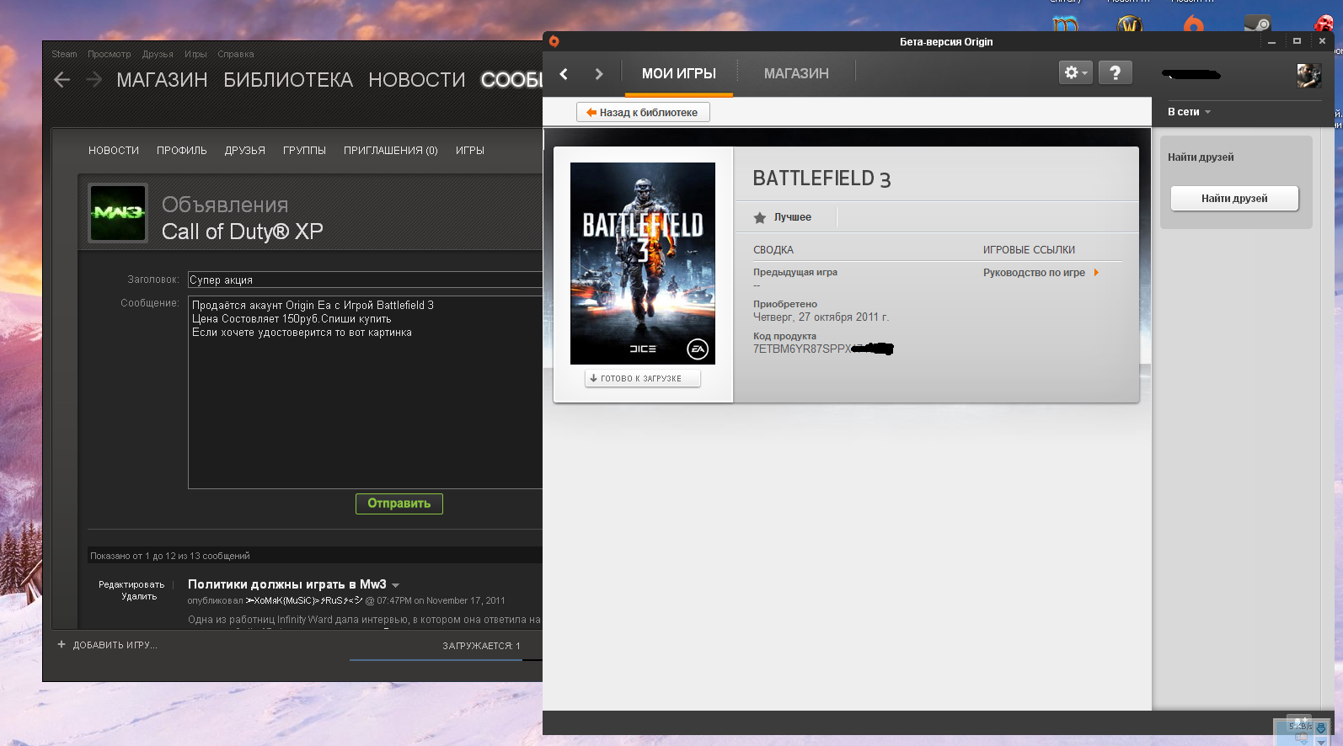This screenshot has height=746, width=1343.
Task: Click ГОТОВО К ЗАГРУЗКЕ download button
Action: coord(643,379)
